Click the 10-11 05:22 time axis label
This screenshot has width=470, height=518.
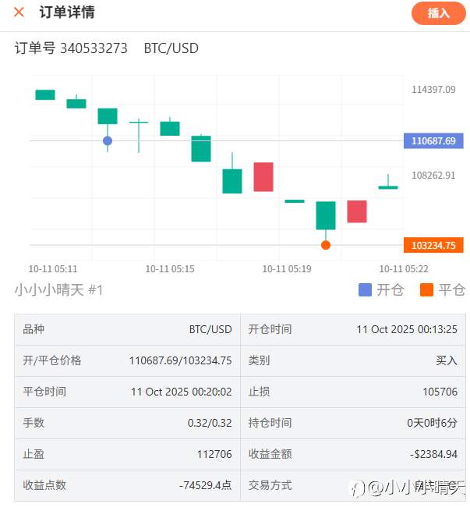[x=404, y=269]
